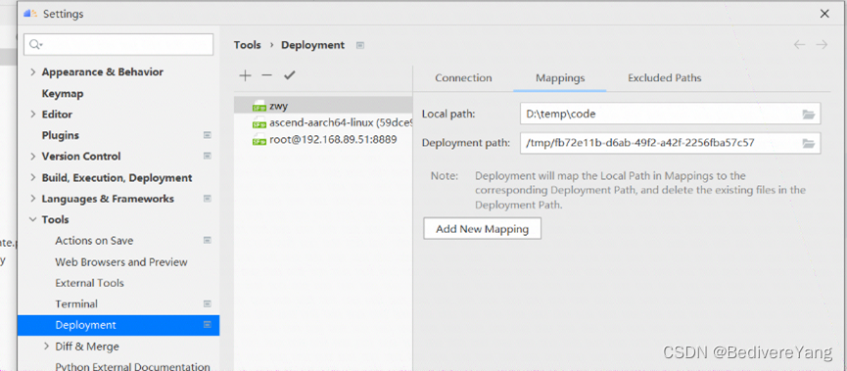Browse folder for Deployment path

point(808,143)
